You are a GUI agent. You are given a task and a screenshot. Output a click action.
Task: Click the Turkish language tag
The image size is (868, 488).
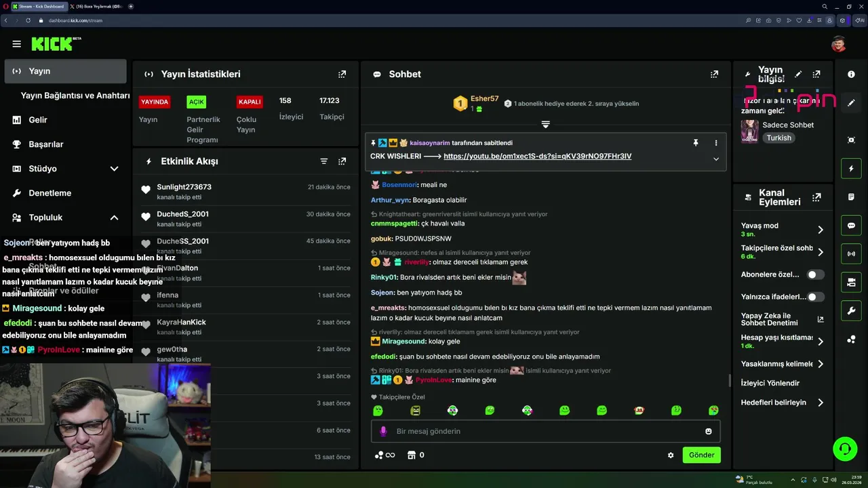(x=778, y=138)
